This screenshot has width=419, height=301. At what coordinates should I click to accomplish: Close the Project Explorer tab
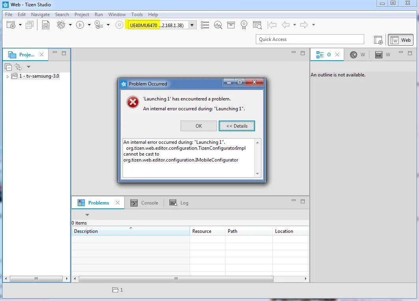click(x=41, y=54)
